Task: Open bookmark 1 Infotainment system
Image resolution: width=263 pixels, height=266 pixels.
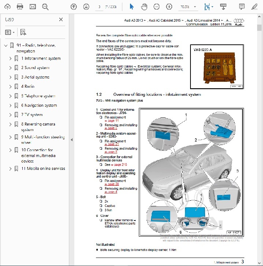Action: click(41, 58)
